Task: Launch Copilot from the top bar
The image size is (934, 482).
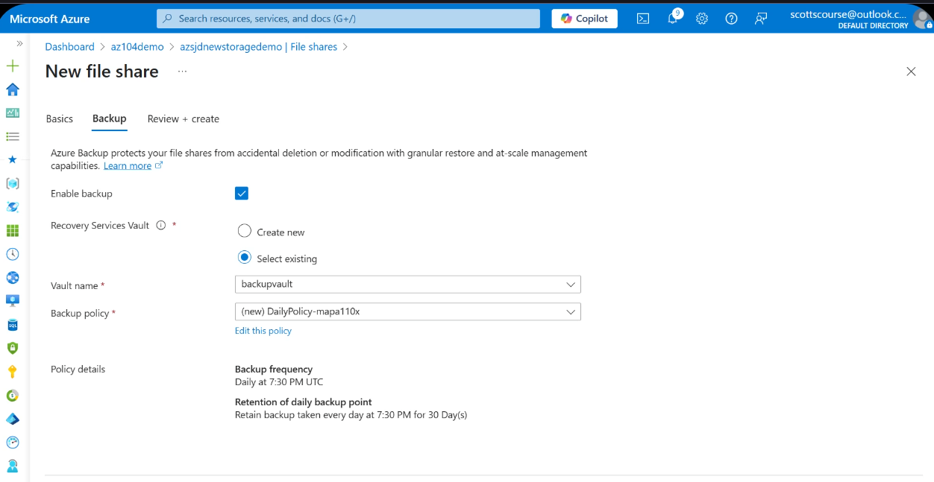Action: (x=584, y=19)
